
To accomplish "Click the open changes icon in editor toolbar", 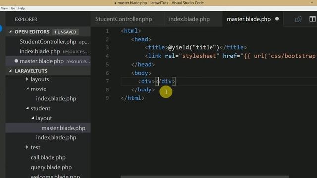I will [298, 19].
